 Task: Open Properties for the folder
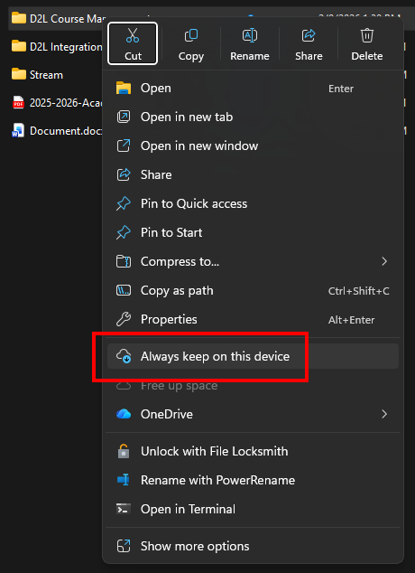click(x=253, y=320)
